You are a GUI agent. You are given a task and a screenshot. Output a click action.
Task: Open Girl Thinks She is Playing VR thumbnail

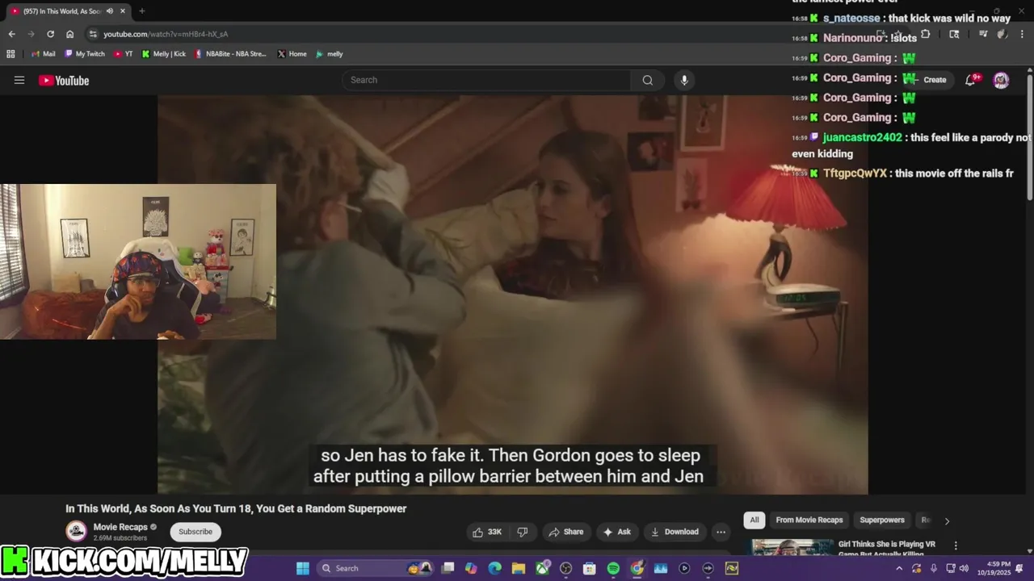pyautogui.click(x=792, y=547)
